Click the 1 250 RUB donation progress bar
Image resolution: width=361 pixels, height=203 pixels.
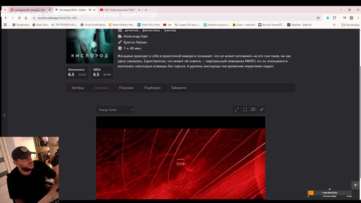(330, 193)
